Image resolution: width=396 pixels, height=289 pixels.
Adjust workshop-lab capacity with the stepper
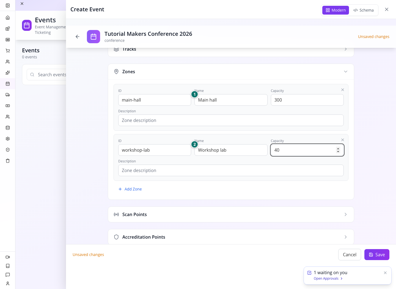tap(338, 150)
